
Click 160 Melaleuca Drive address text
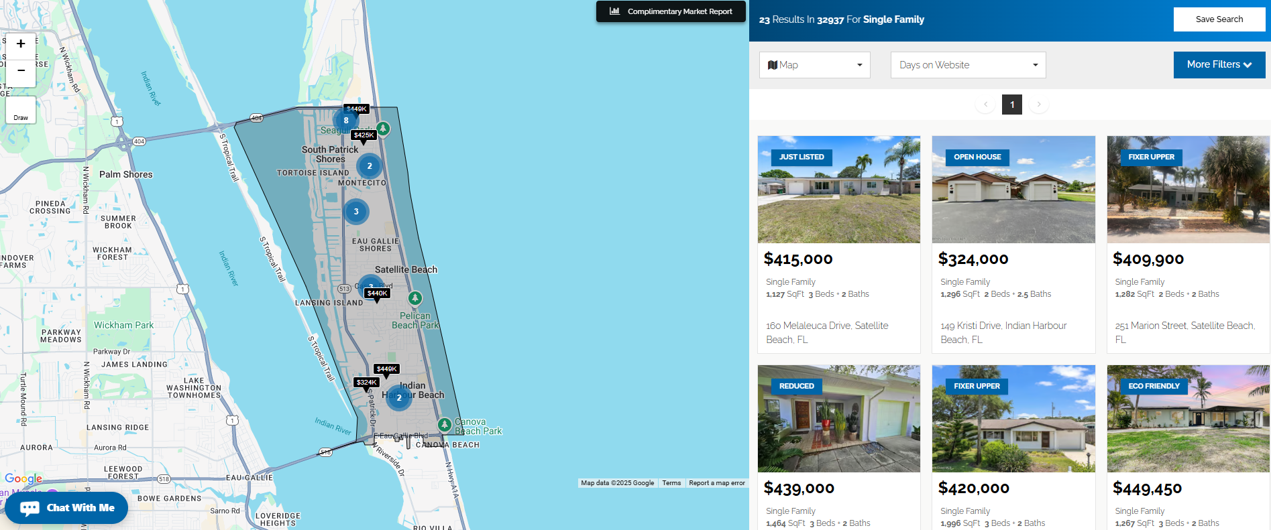(827, 333)
